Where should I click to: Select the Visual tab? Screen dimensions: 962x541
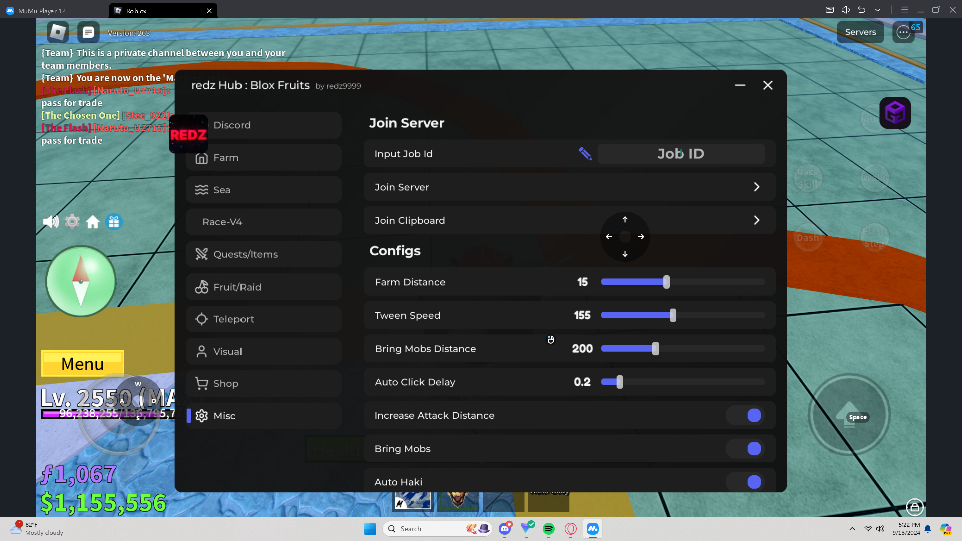coord(264,351)
